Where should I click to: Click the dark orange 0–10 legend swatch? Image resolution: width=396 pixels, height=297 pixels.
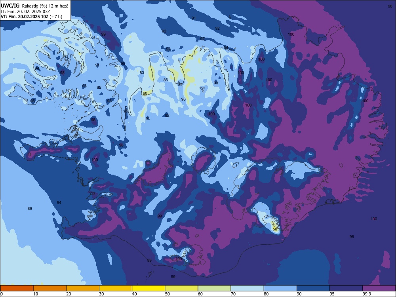click(17, 288)
